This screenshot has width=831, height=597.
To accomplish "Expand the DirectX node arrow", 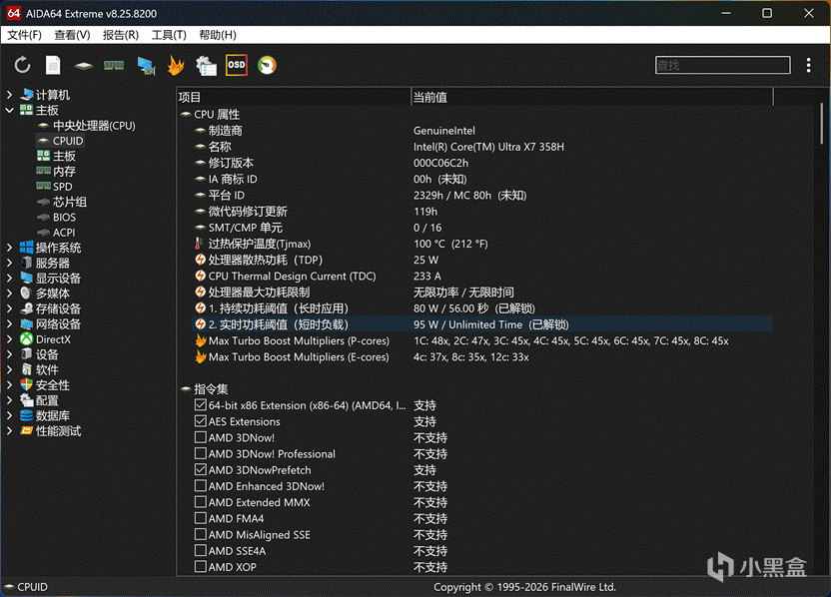I will pos(9,339).
